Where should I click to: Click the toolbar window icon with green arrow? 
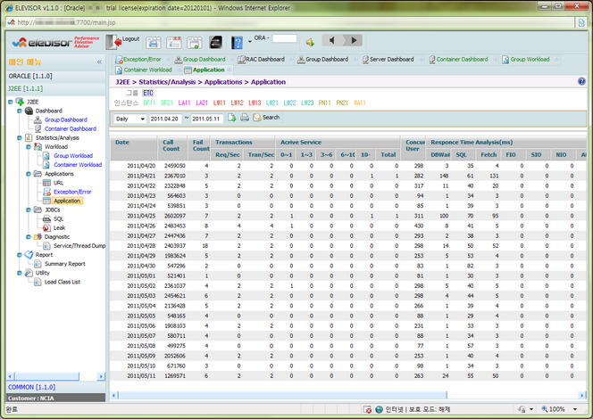coord(195,42)
